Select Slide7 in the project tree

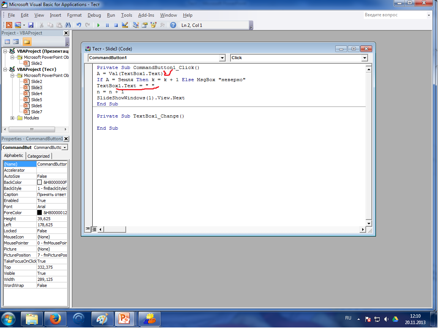click(x=37, y=112)
